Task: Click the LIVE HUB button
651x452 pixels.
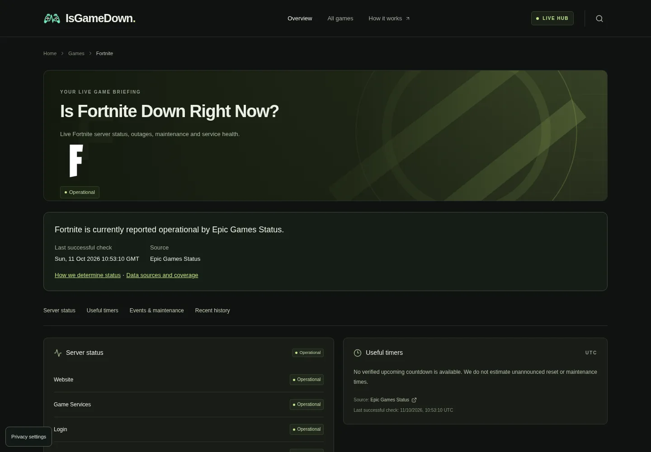Action: [x=552, y=19]
